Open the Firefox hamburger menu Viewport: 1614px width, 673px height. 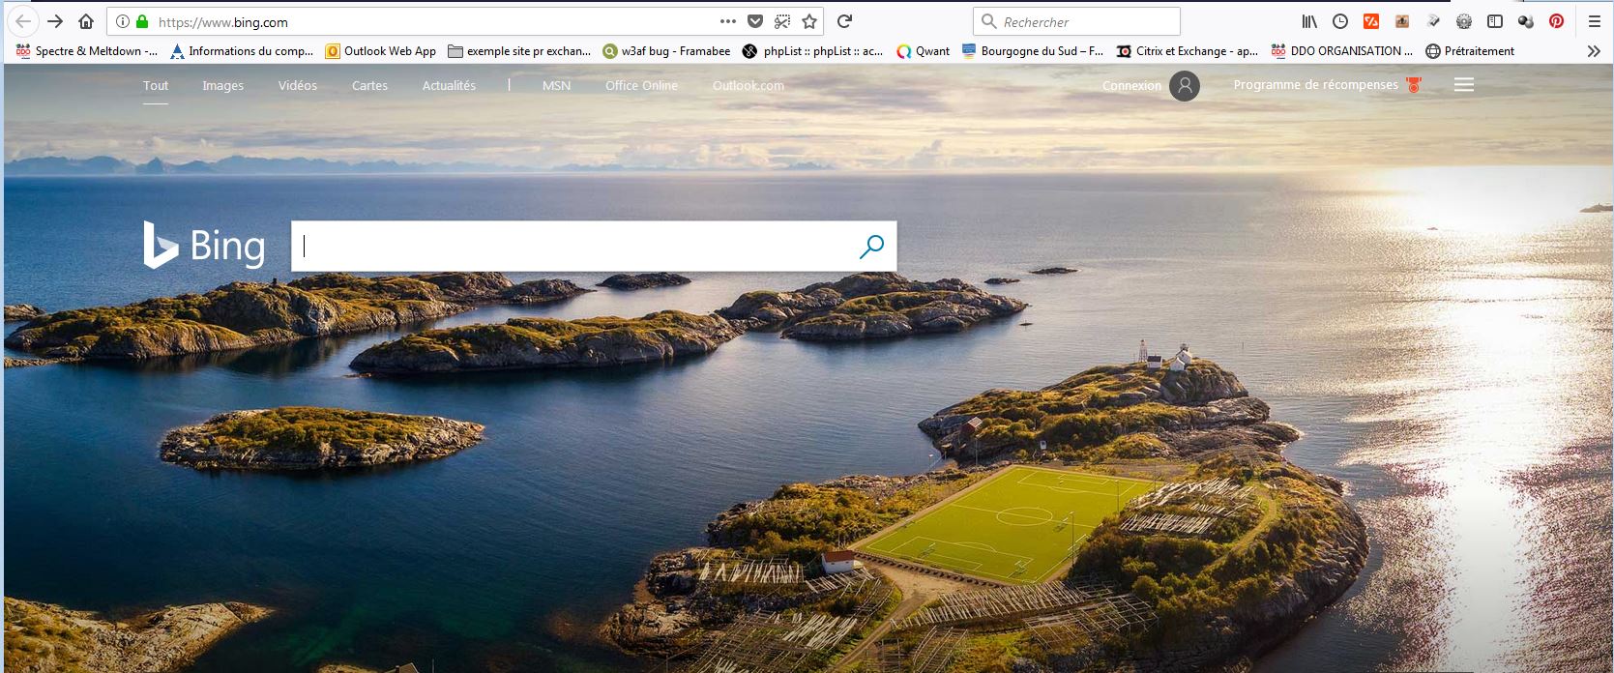(x=1594, y=21)
